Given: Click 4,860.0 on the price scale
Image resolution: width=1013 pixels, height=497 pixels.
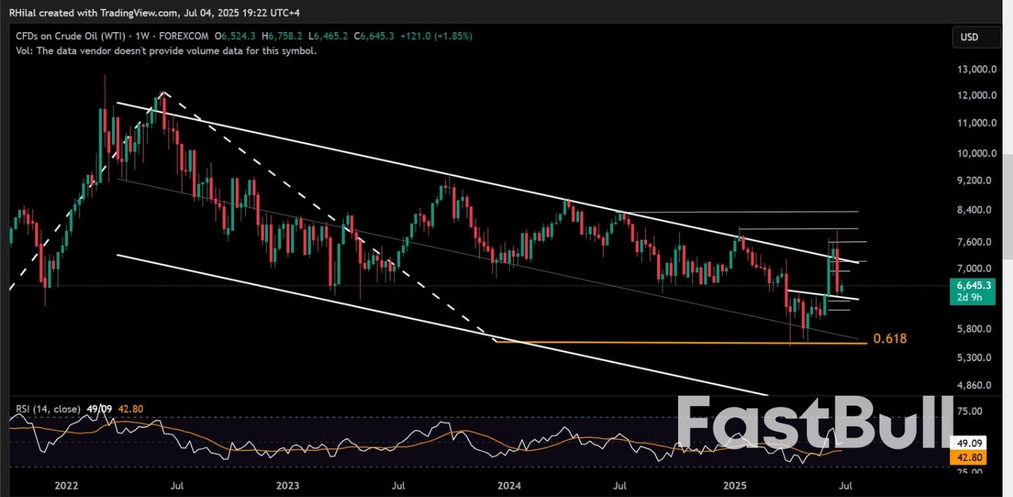Looking at the screenshot, I should 975,385.
